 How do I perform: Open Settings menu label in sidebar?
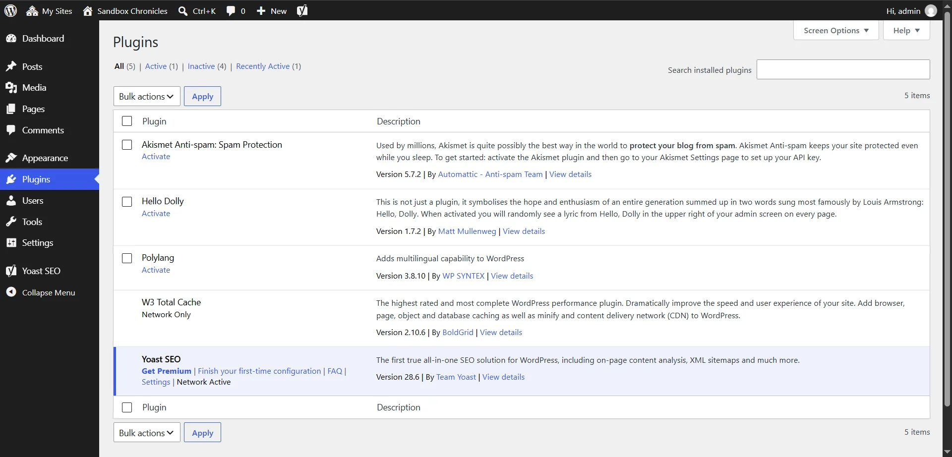click(38, 243)
